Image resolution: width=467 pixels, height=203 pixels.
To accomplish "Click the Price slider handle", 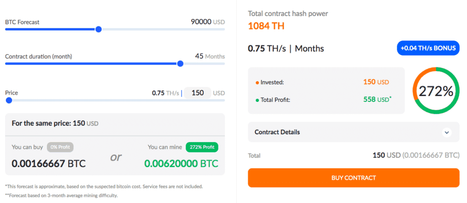I will [9, 100].
